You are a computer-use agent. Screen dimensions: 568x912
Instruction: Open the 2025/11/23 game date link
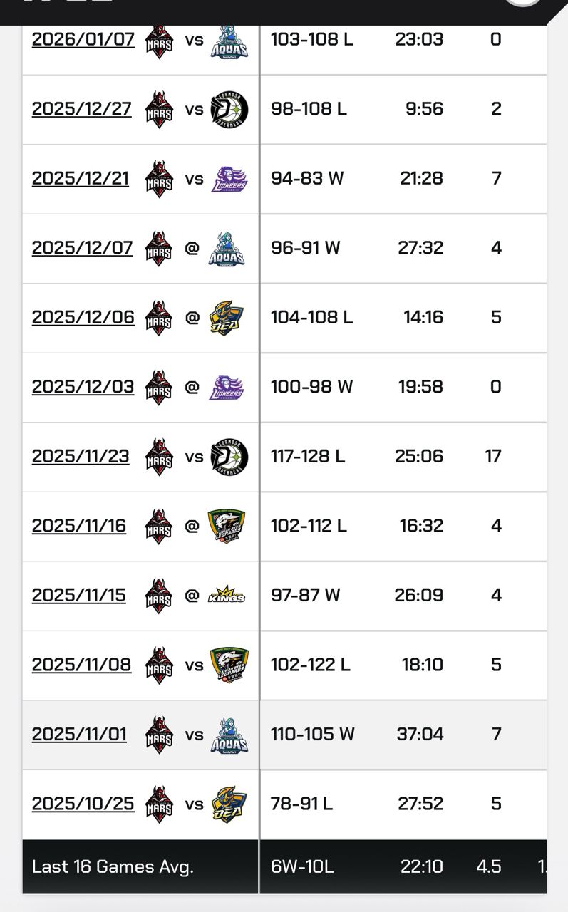81,456
